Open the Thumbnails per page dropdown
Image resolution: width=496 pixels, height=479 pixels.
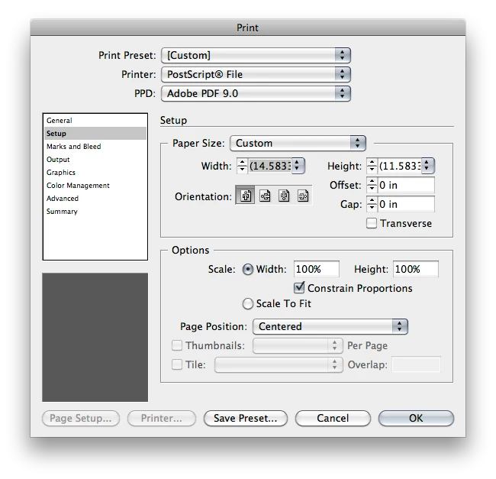tap(298, 345)
